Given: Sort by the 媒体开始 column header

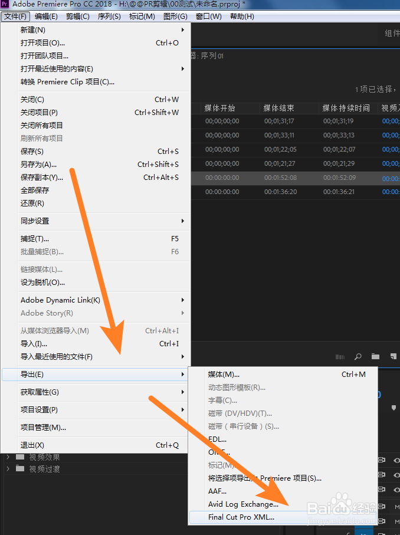Looking at the screenshot, I should 220,108.
